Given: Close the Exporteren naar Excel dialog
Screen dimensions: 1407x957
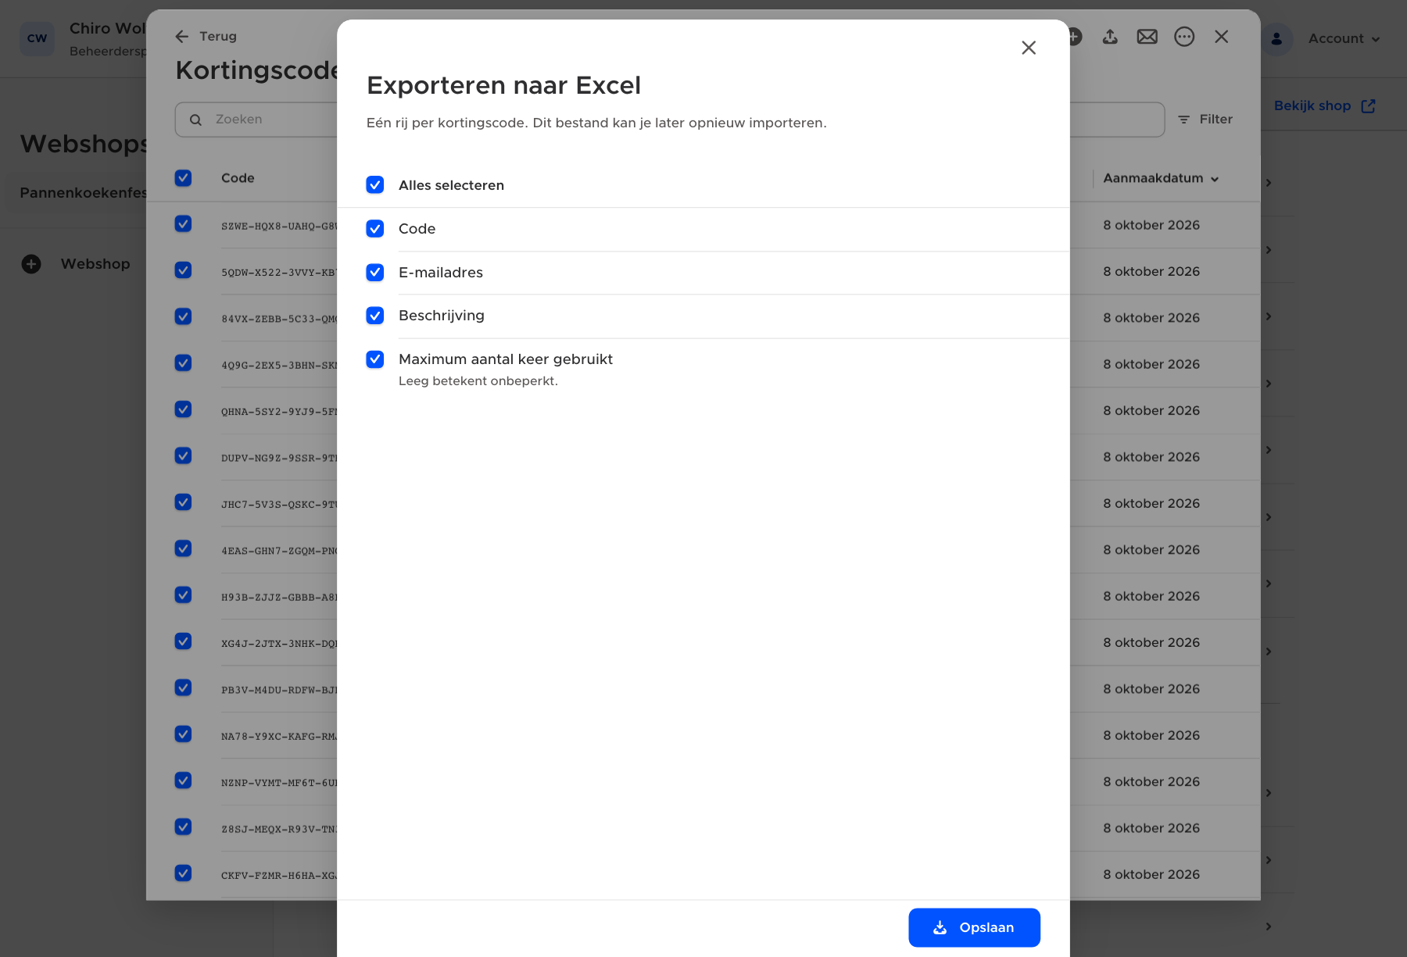Looking at the screenshot, I should (1029, 48).
